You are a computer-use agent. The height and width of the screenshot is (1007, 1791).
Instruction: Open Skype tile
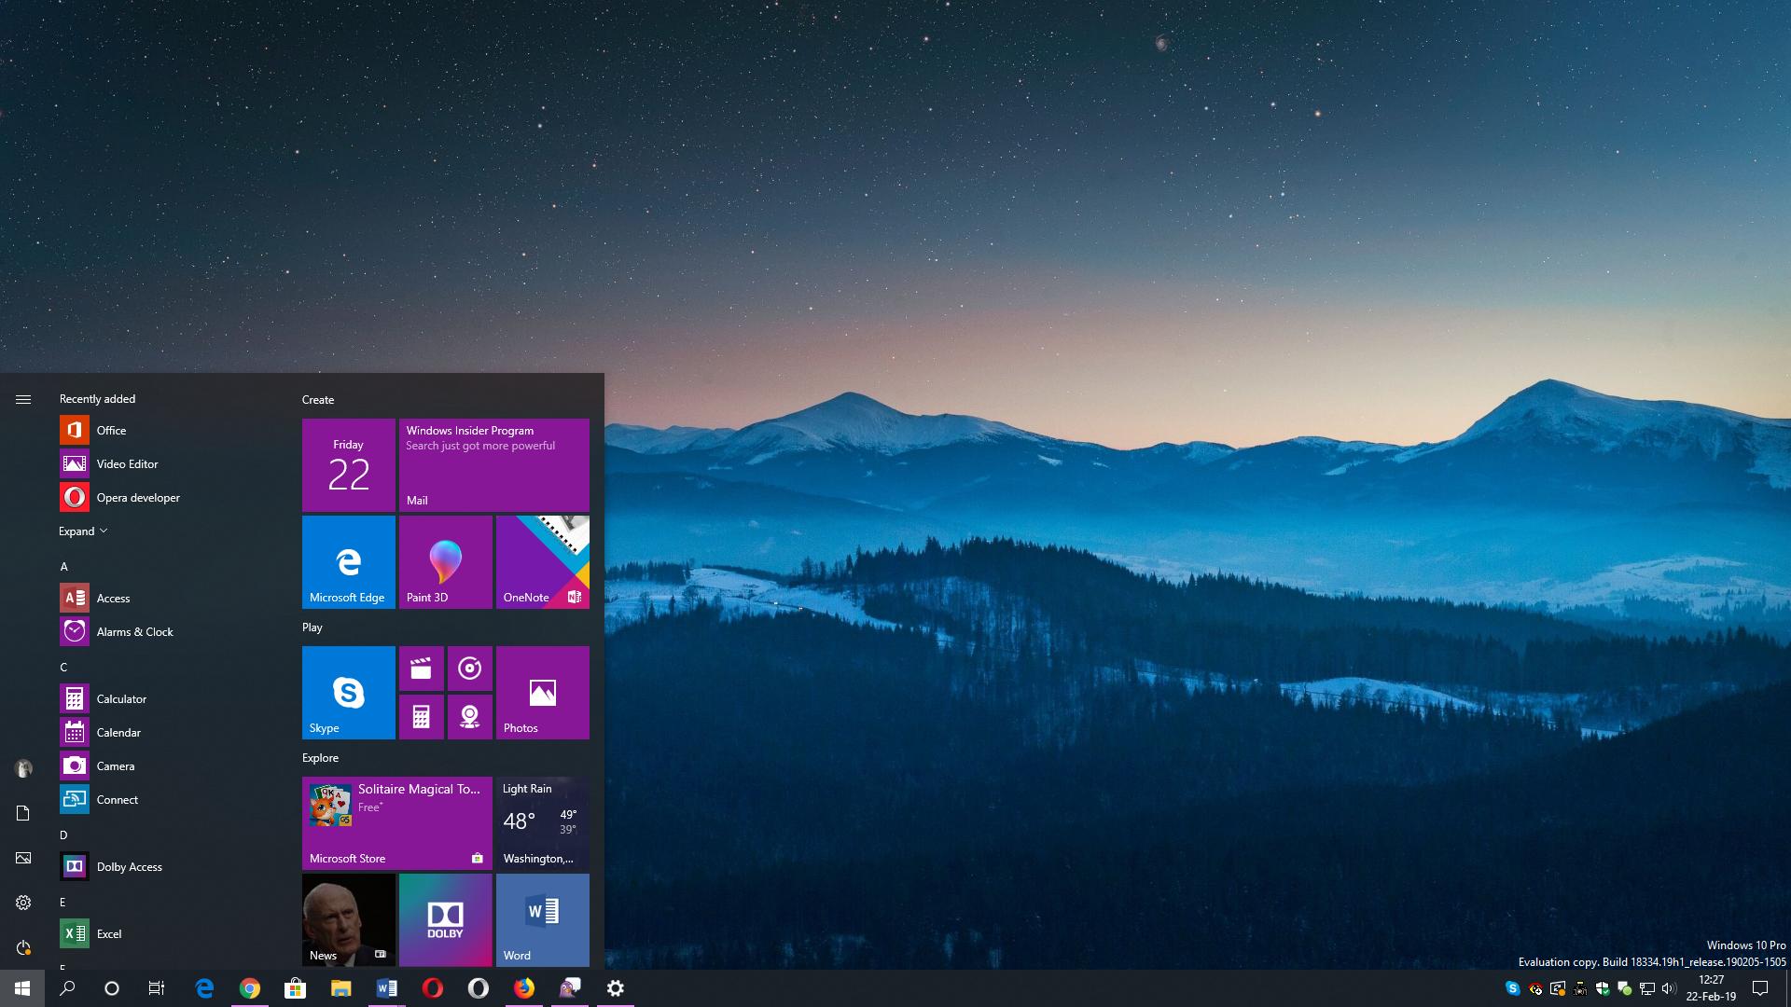click(x=348, y=692)
